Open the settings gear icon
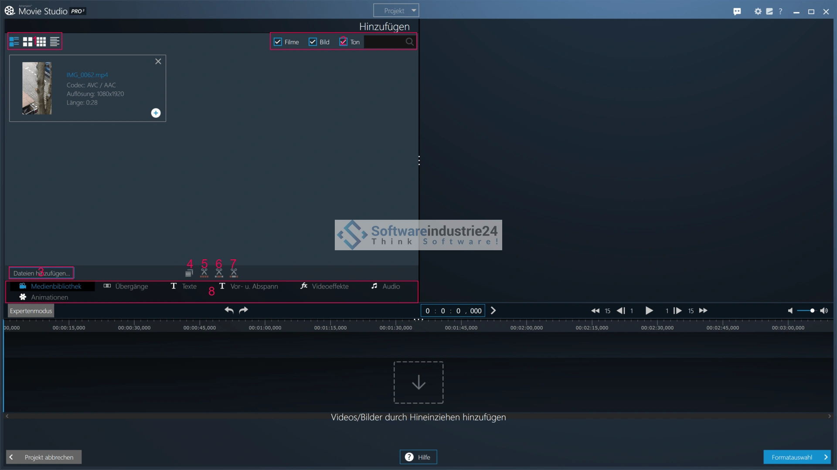 click(x=758, y=12)
